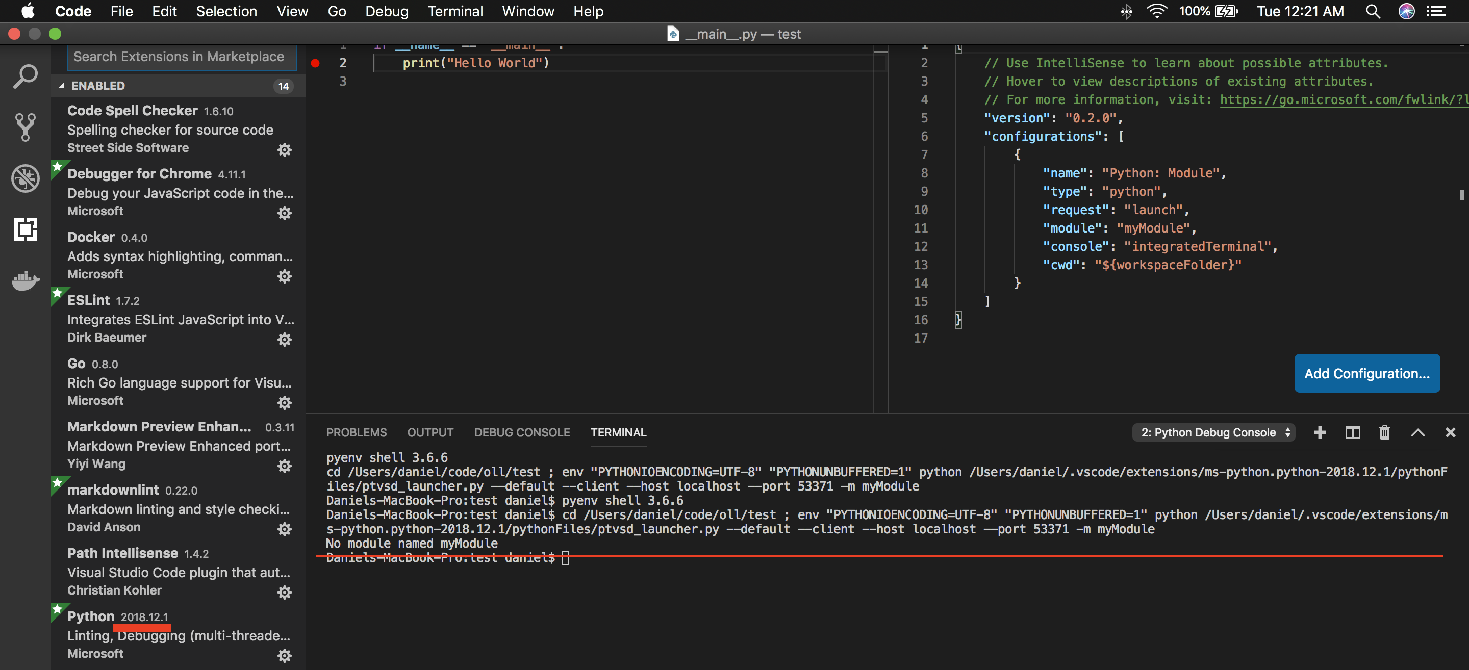
Task: Switch to the DEBUG CONSOLE tab
Action: click(x=521, y=432)
